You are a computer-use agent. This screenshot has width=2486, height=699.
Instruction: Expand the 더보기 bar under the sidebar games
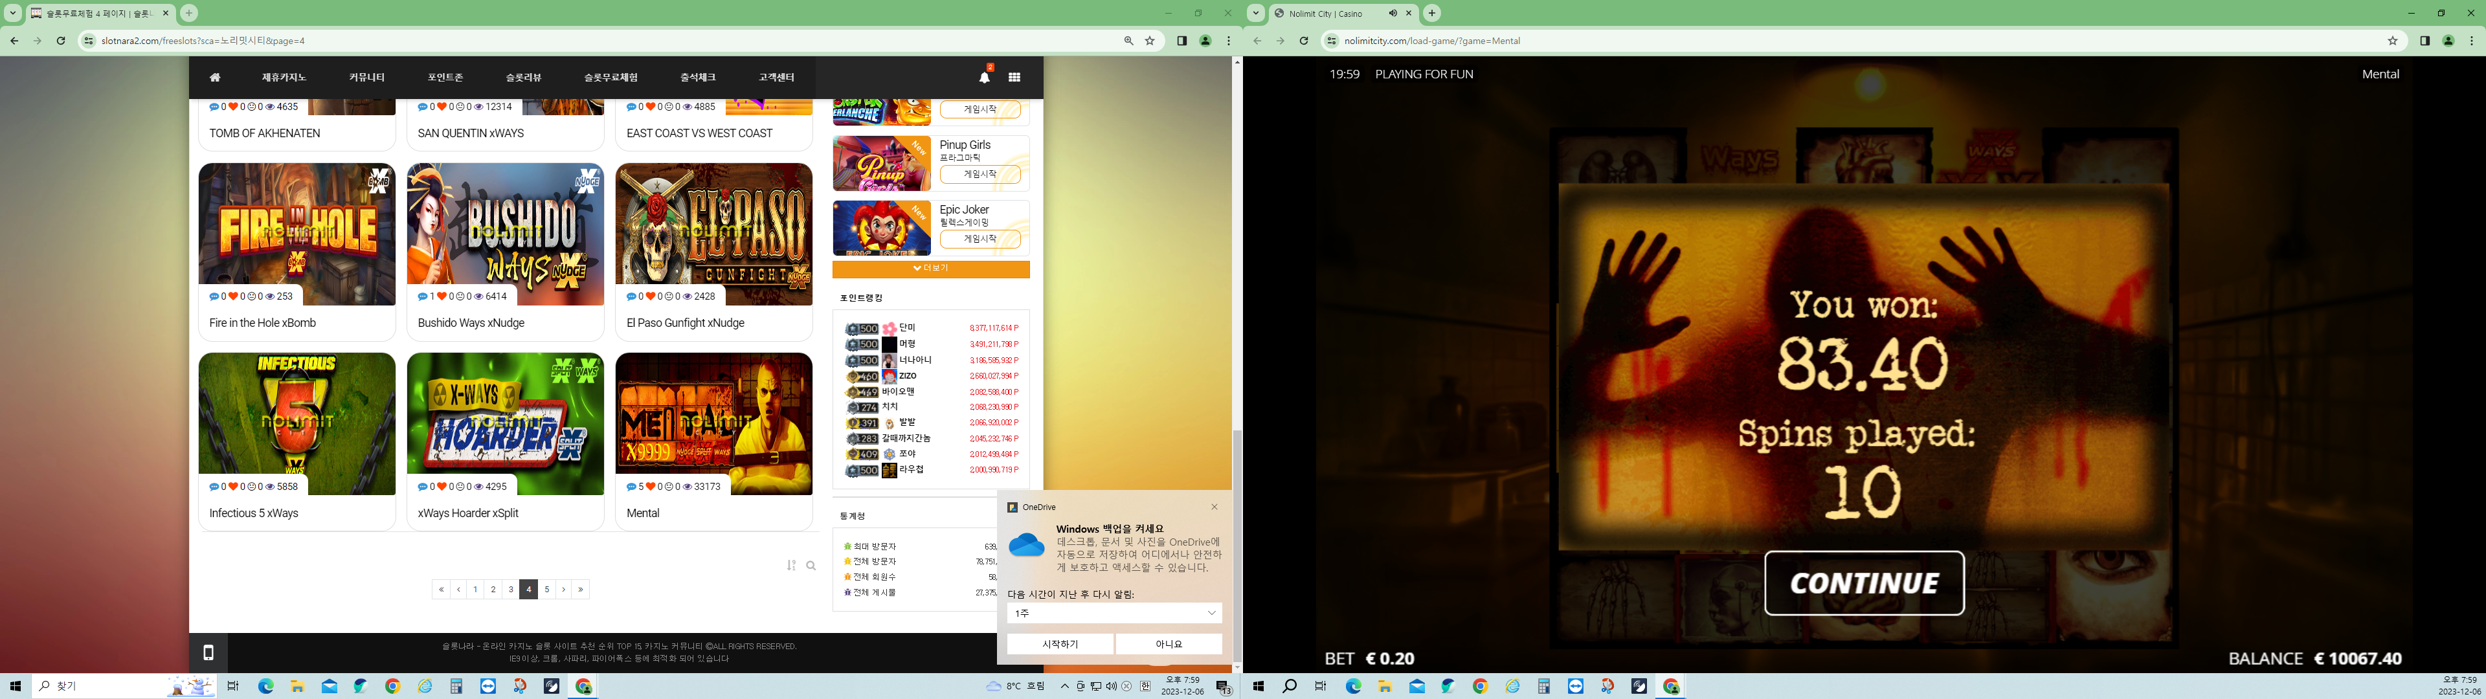point(932,269)
